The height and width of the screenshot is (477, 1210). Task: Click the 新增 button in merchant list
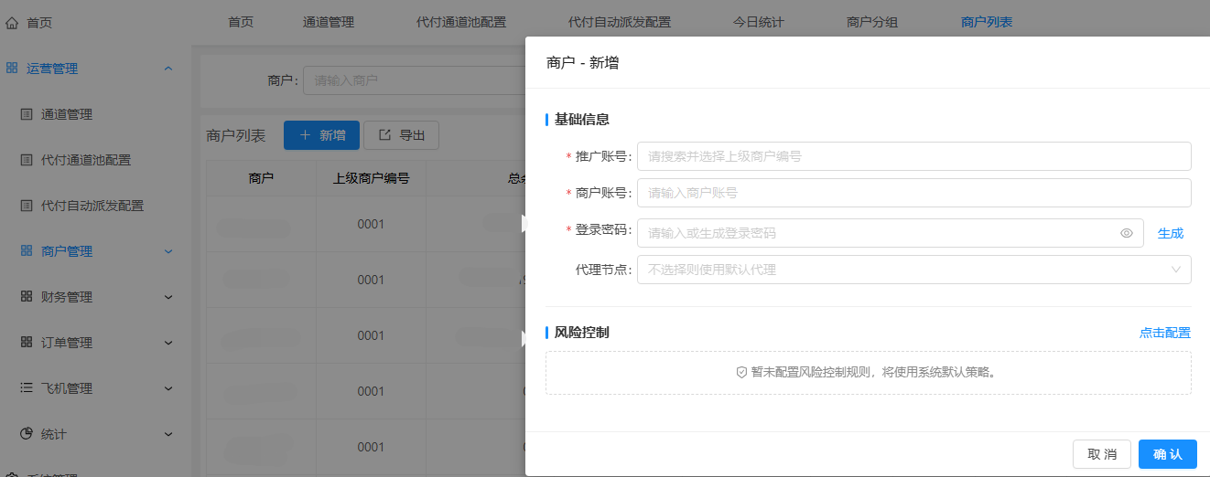321,135
